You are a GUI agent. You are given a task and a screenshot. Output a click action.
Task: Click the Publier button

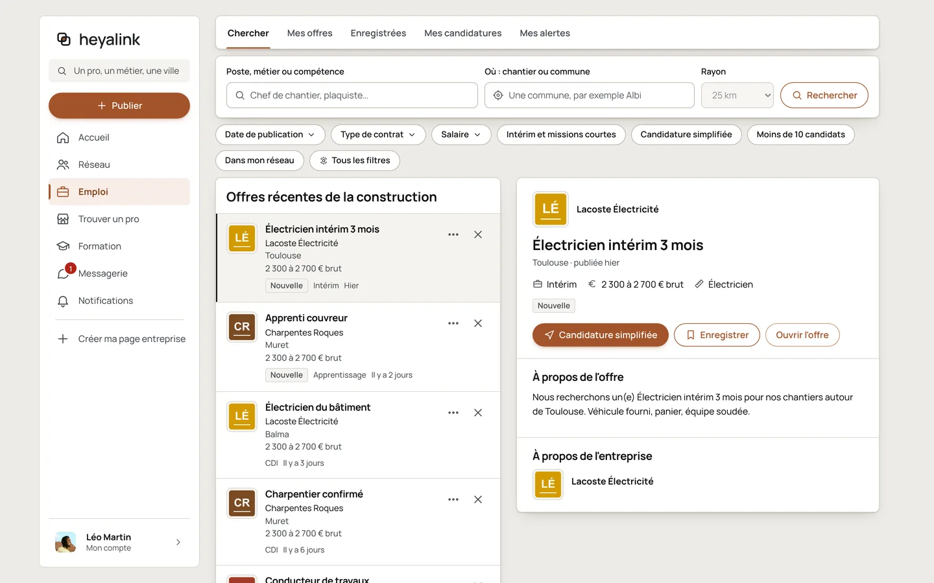119,106
